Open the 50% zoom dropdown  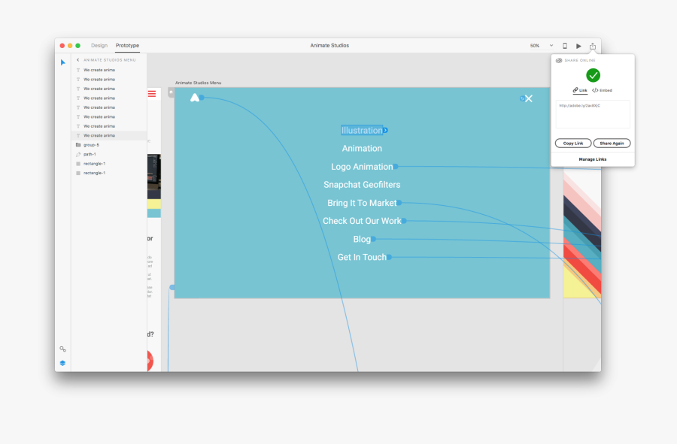[x=542, y=46]
